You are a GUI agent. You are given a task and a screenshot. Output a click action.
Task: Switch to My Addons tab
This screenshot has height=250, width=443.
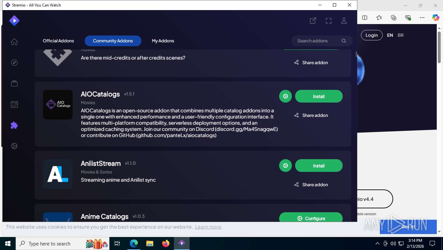[x=163, y=41]
